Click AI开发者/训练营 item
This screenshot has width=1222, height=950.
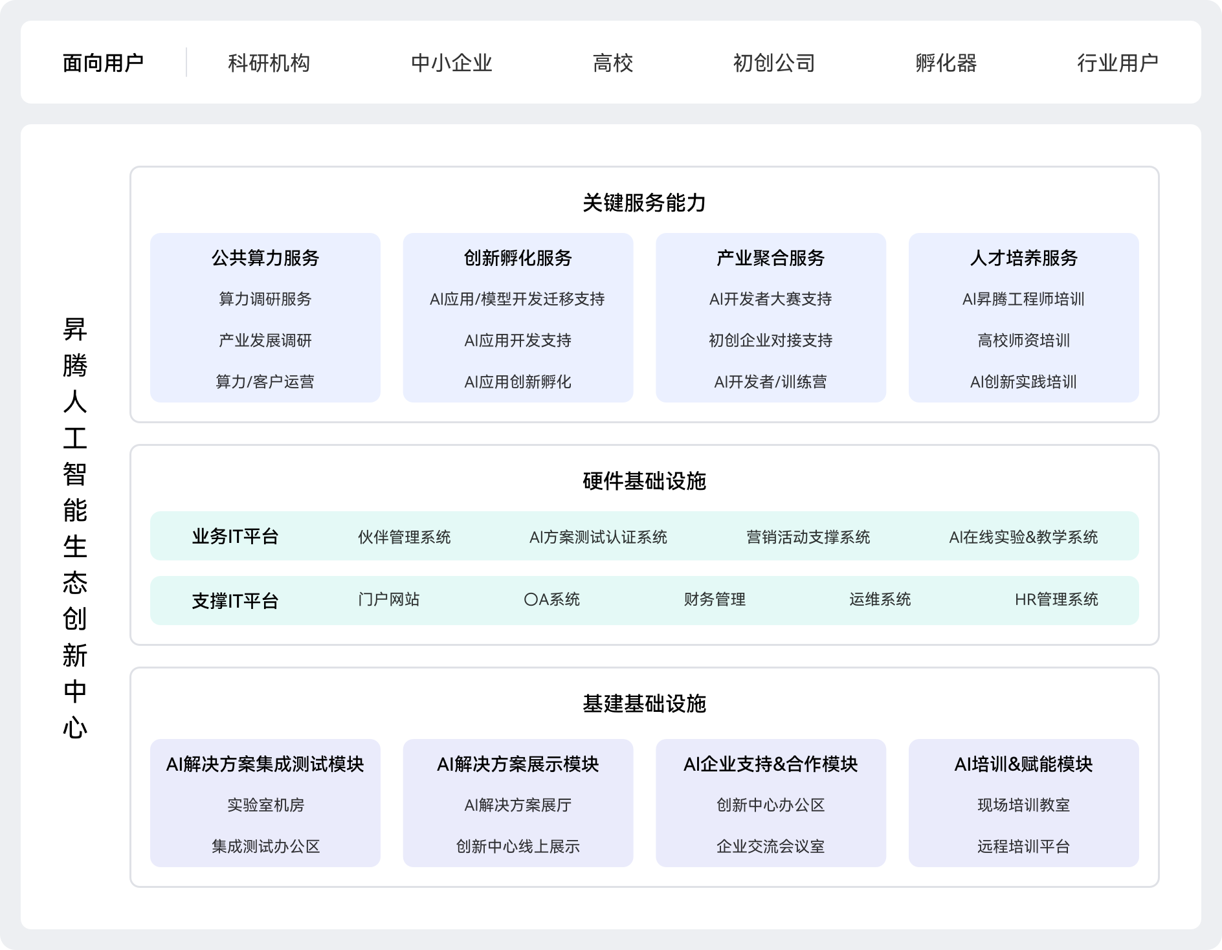[x=771, y=382]
